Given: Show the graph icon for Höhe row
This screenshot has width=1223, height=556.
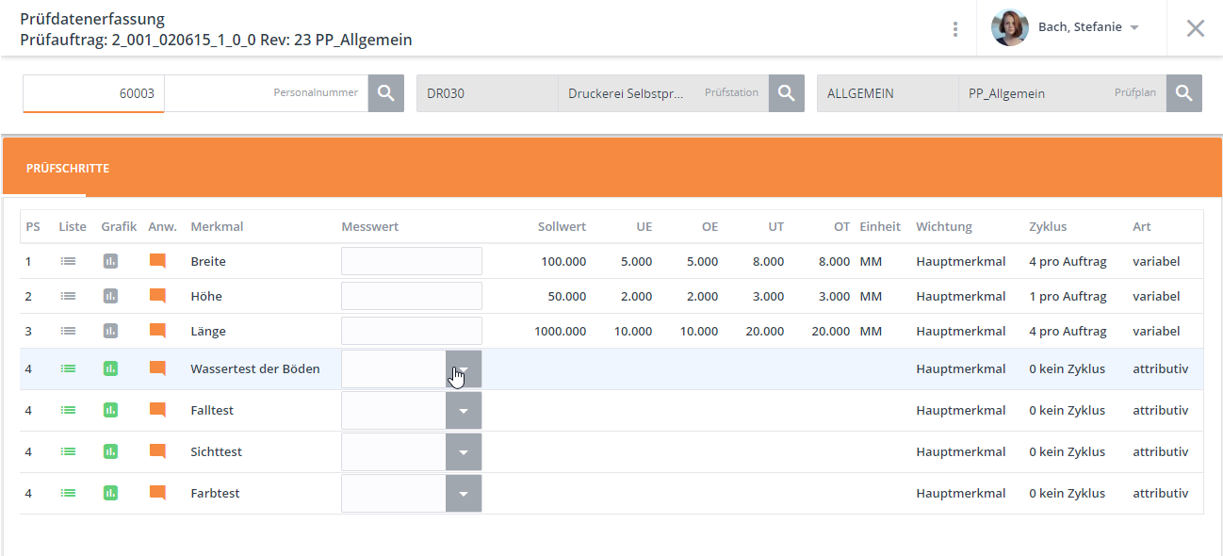Looking at the screenshot, I should click(110, 296).
